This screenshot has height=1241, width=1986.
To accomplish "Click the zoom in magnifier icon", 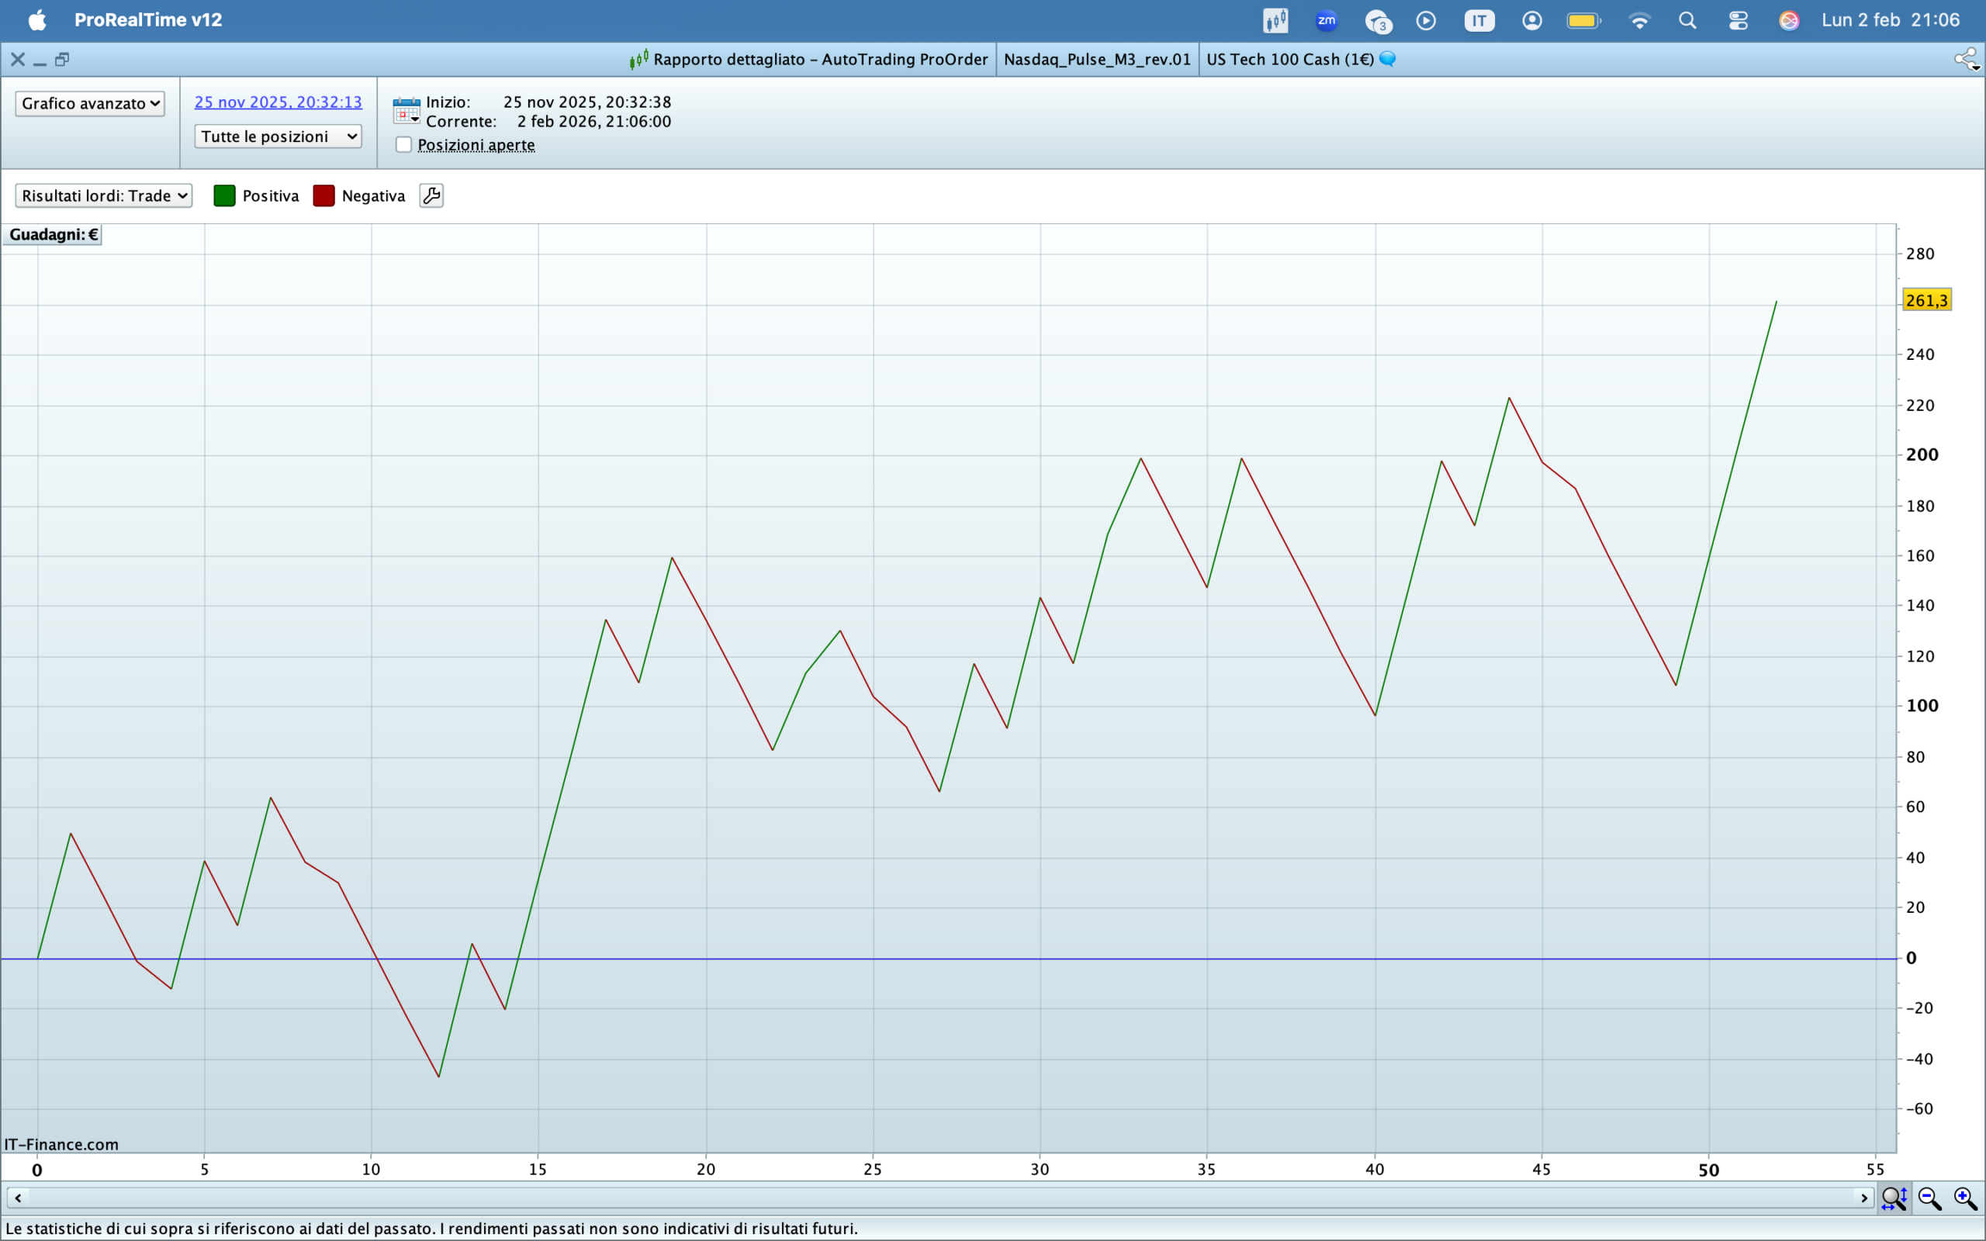I will (1964, 1198).
